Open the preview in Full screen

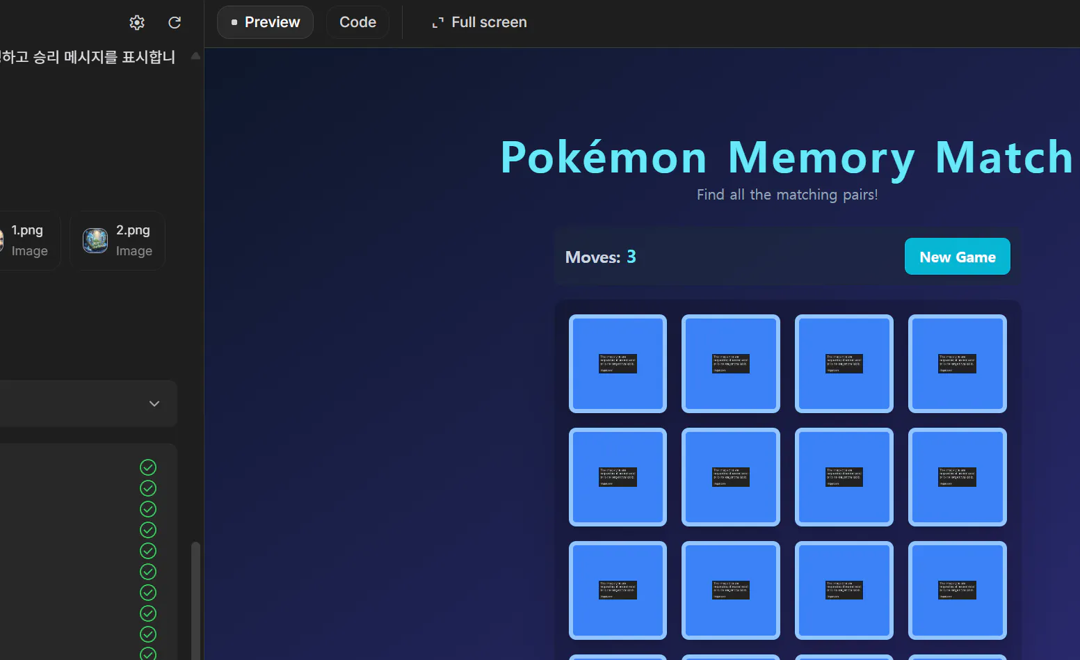pos(479,22)
